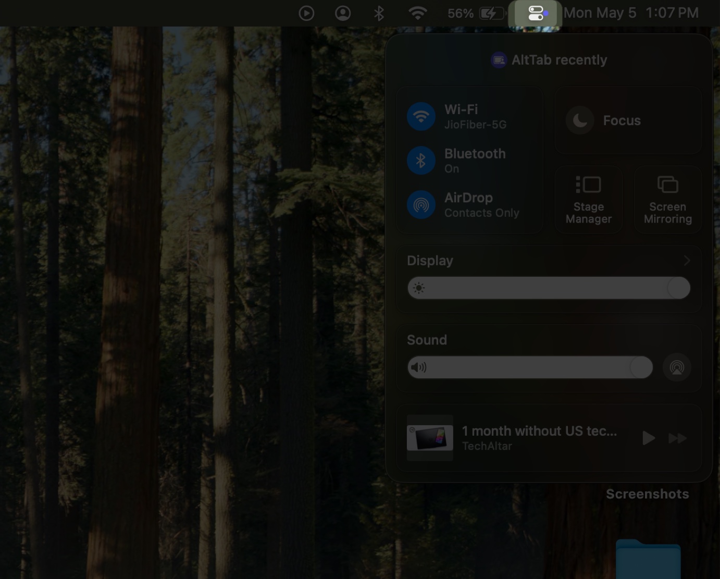Click the AltTab recently app icon

tap(499, 59)
